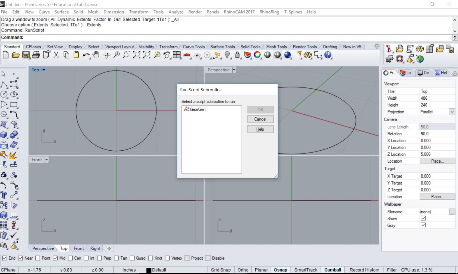
Task: Select the Right viewport tab at bottom
Action: coord(95,249)
